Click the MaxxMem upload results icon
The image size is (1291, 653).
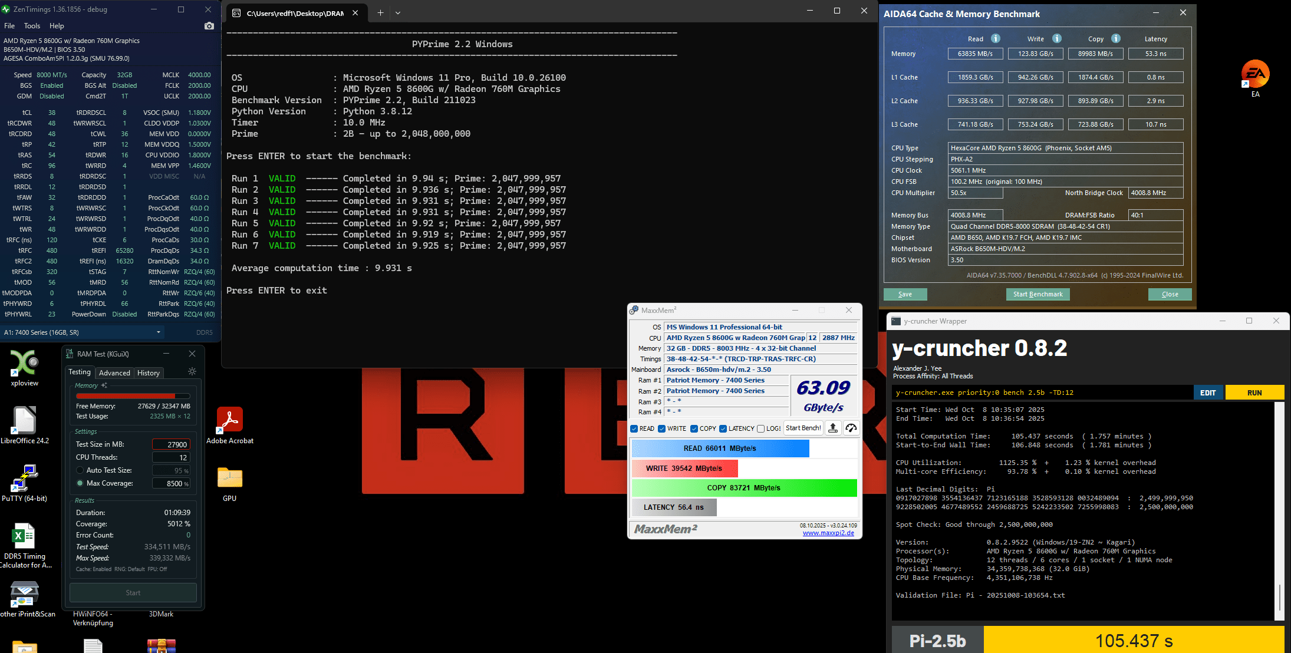pyautogui.click(x=832, y=428)
